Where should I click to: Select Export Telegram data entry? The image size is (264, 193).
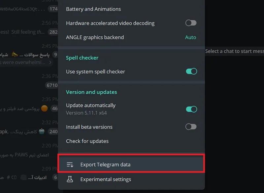(x=131, y=165)
